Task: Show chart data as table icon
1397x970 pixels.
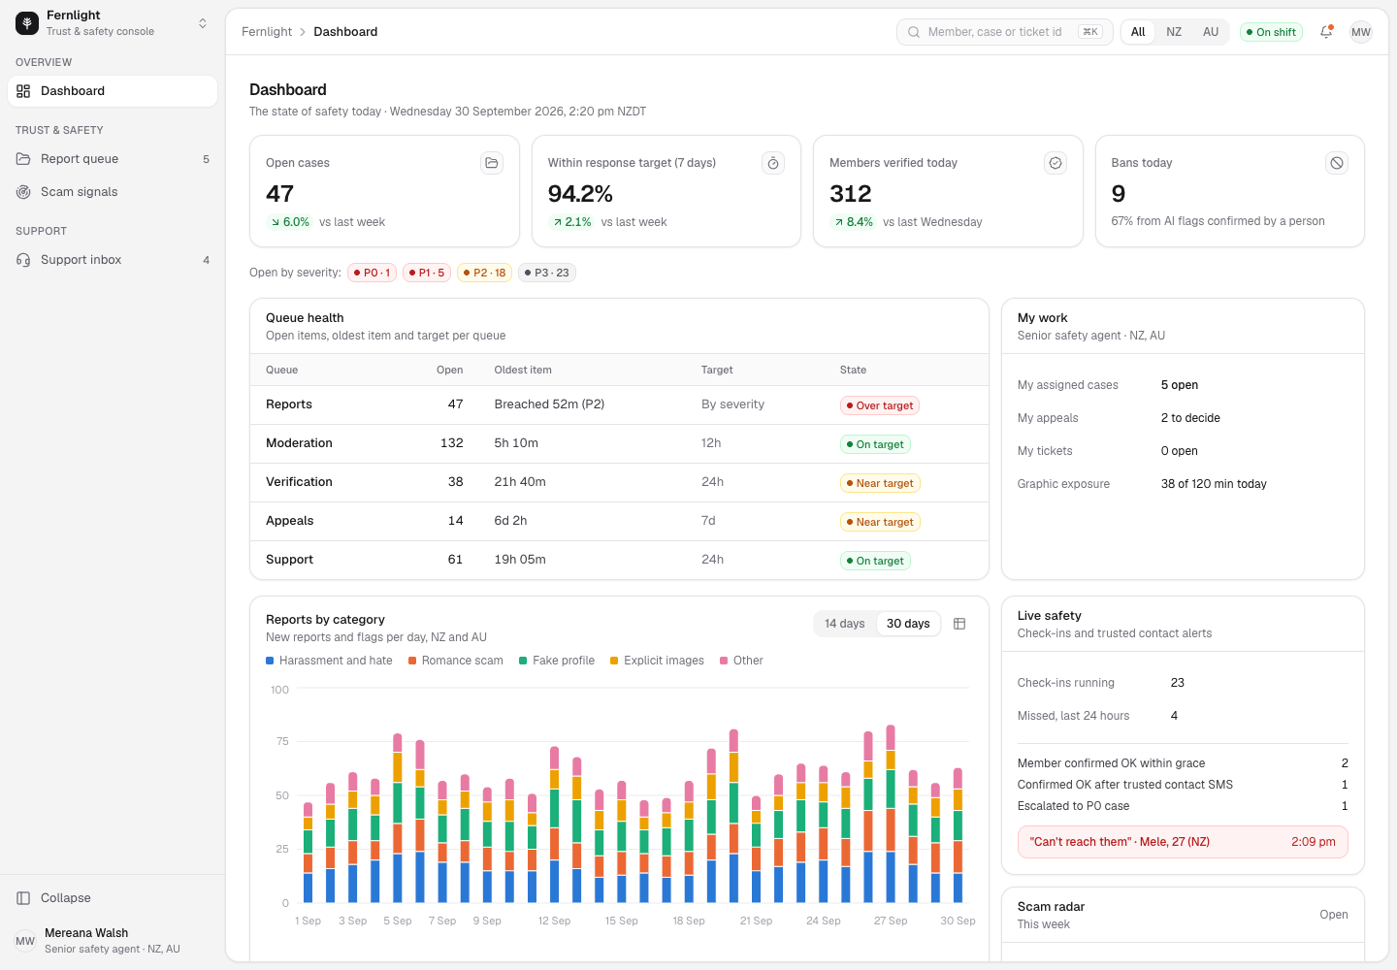Action: coord(959,624)
